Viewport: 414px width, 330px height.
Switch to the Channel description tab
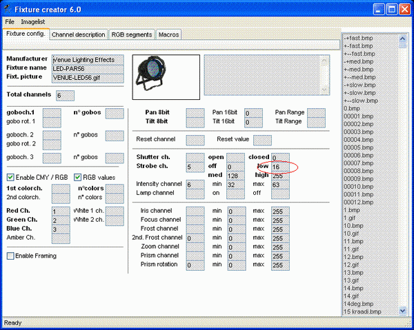(78, 34)
